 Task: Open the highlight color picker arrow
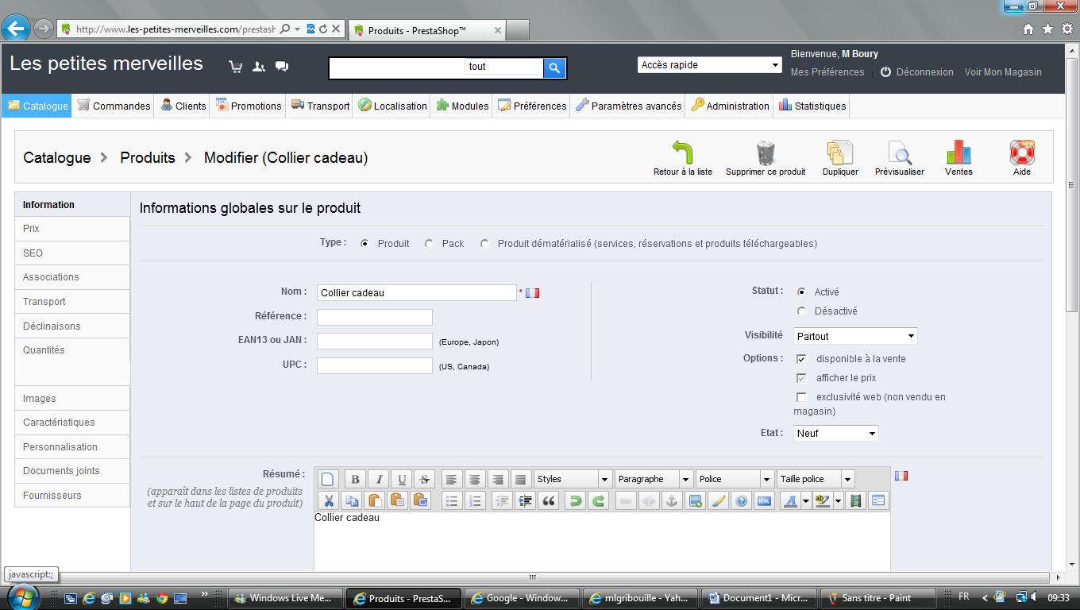838,501
